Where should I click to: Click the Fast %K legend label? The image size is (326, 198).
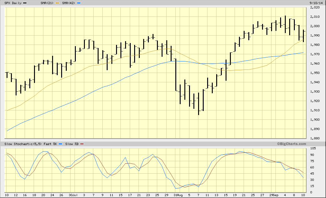[50, 144]
